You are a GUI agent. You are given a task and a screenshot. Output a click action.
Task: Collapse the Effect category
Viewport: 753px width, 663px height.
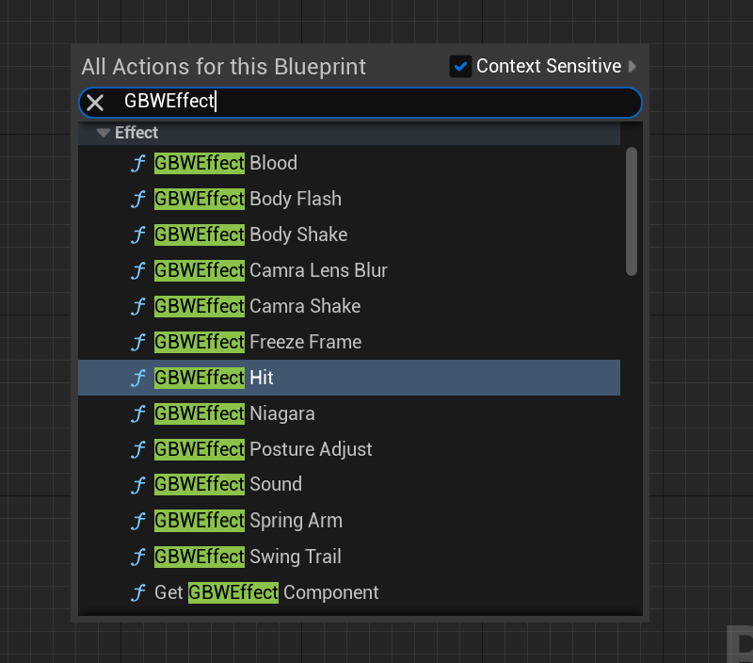coord(103,133)
